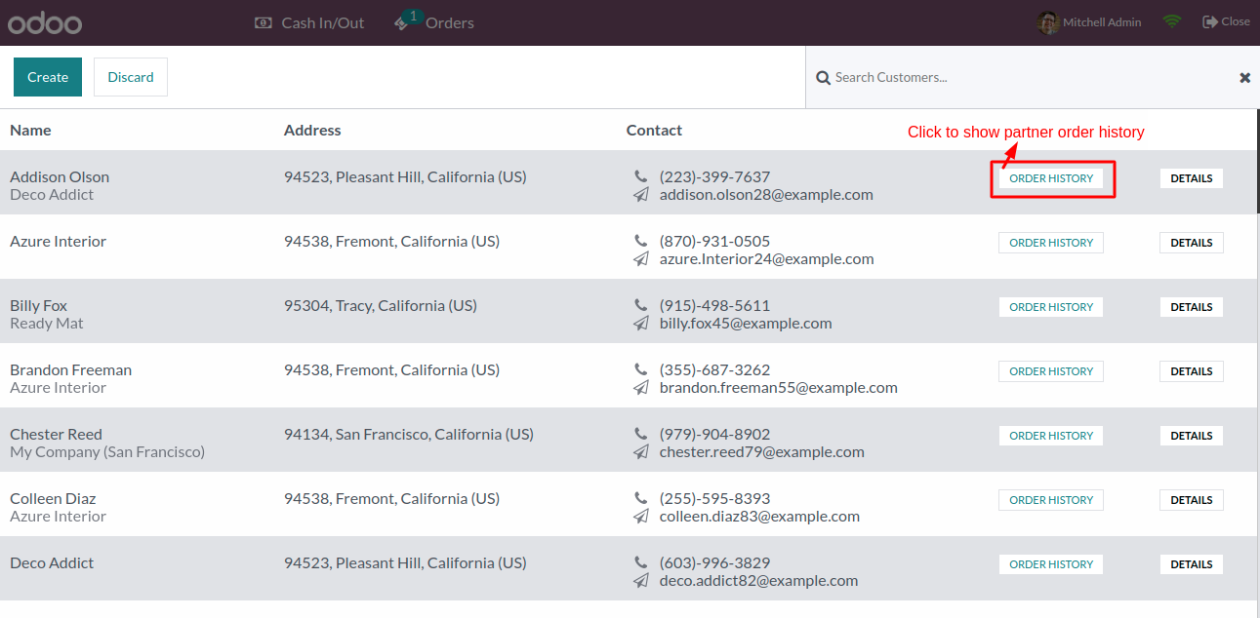Click the Contact column header

click(654, 130)
